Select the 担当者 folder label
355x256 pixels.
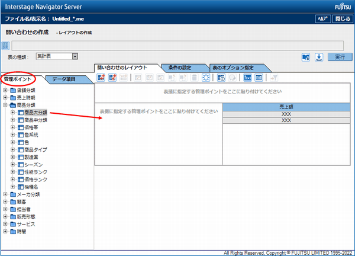coord(24,209)
